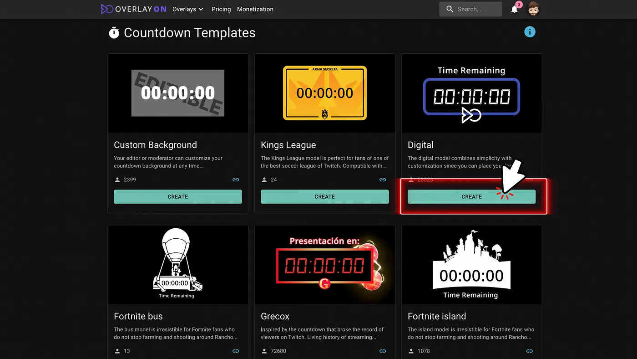637x359 pixels.
Task: Open the Pricing page
Action: [221, 9]
